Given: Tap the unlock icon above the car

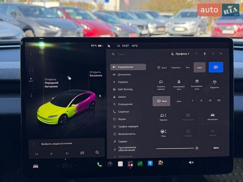Looking at the screenshot, I should point(69,78).
